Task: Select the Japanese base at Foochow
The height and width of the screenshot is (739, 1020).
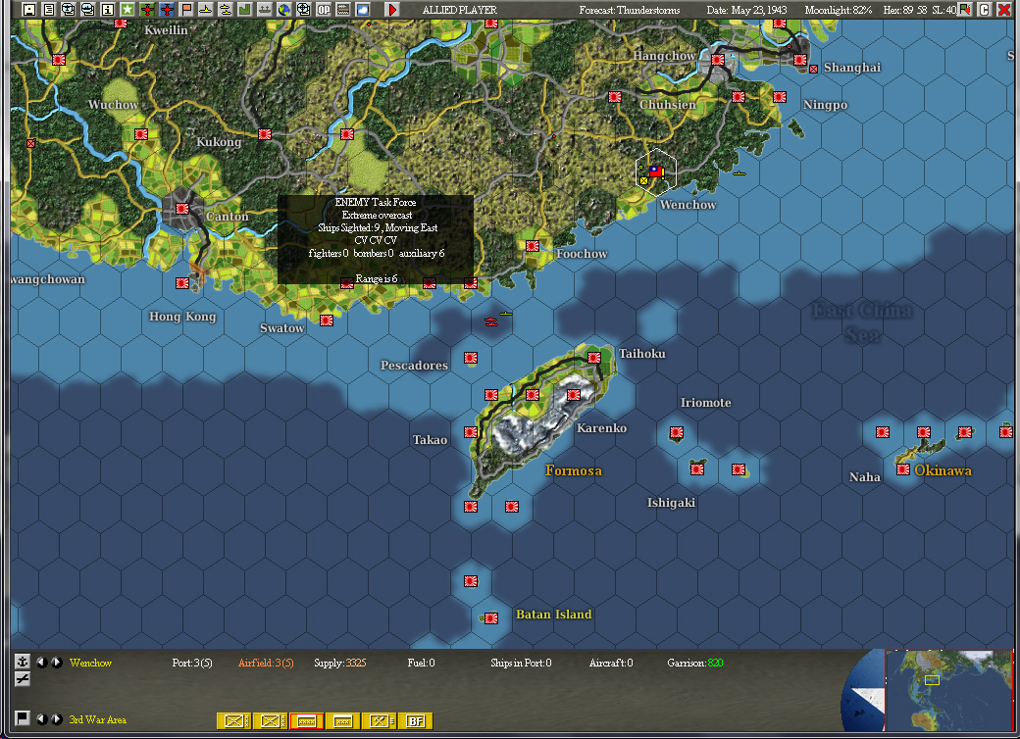Action: tap(533, 246)
